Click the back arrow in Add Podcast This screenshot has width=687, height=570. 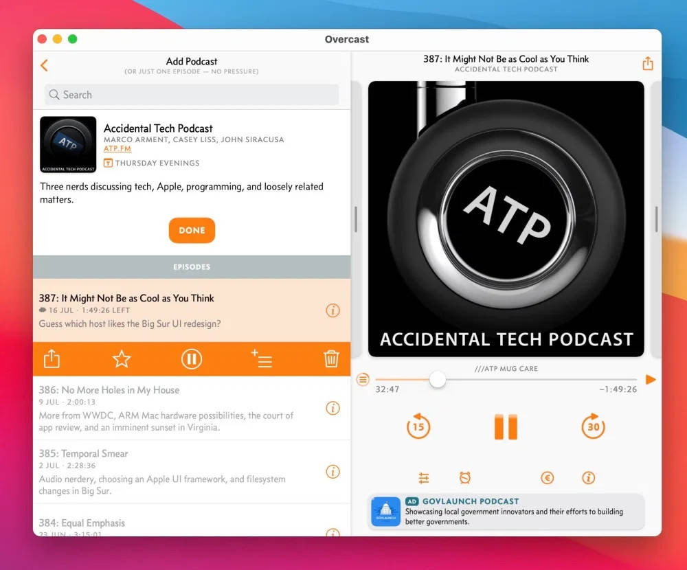point(45,65)
